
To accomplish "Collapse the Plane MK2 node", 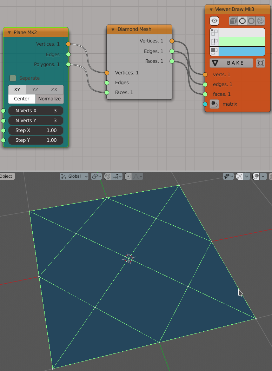I will pos(9,33).
